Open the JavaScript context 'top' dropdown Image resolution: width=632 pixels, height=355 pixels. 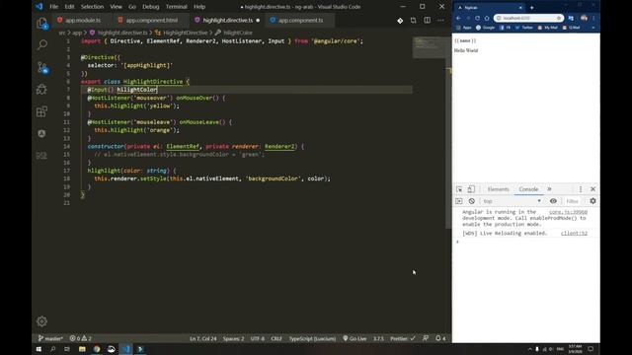tap(512, 201)
